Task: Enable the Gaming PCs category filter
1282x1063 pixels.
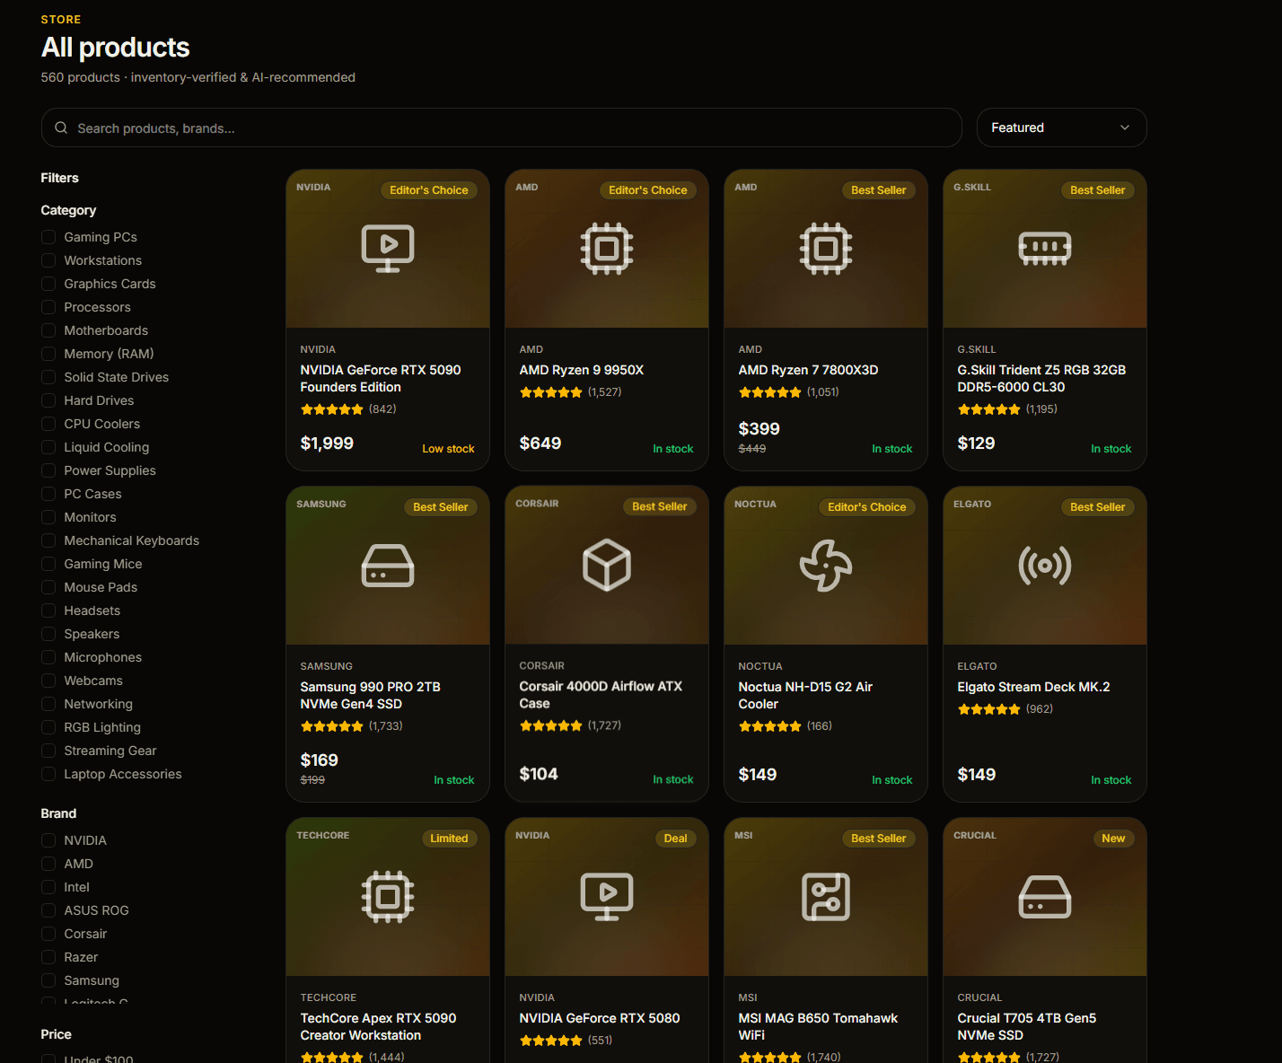Action: coord(48,237)
